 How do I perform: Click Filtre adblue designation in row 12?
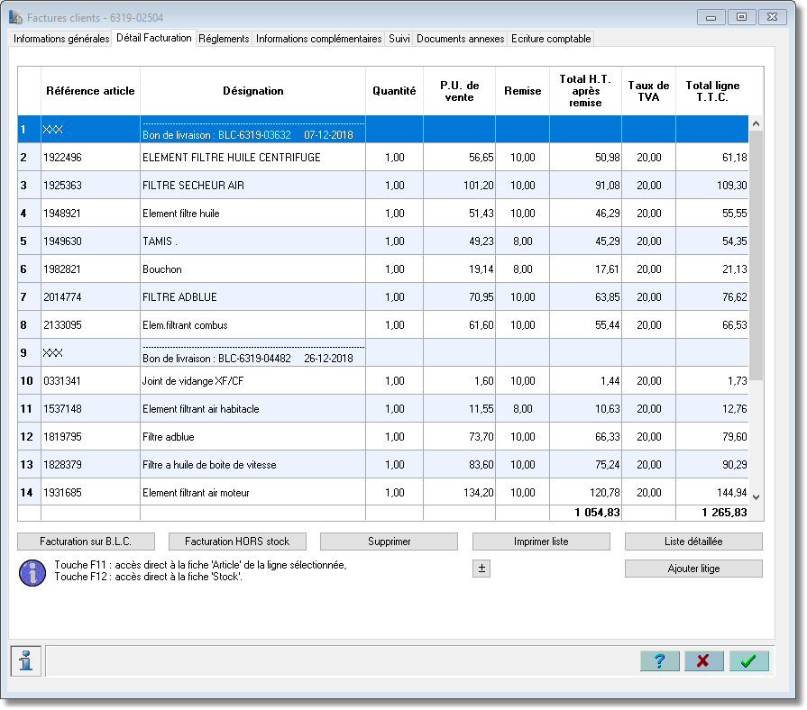pyautogui.click(x=252, y=436)
